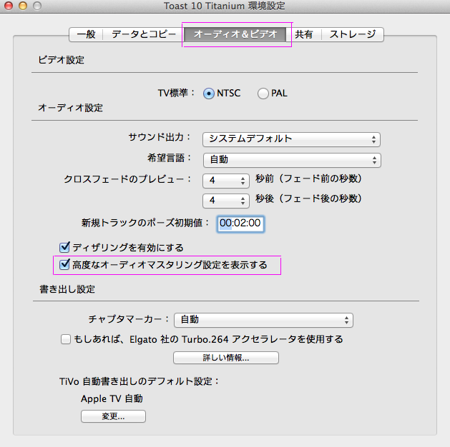Minimize the Toast preferences window
Image resolution: width=450 pixels, height=447 pixels.
click(23, 6)
